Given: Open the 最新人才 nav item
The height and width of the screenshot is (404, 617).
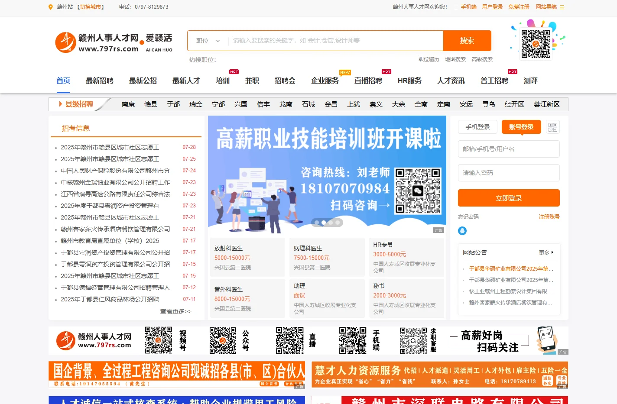Looking at the screenshot, I should click(186, 81).
